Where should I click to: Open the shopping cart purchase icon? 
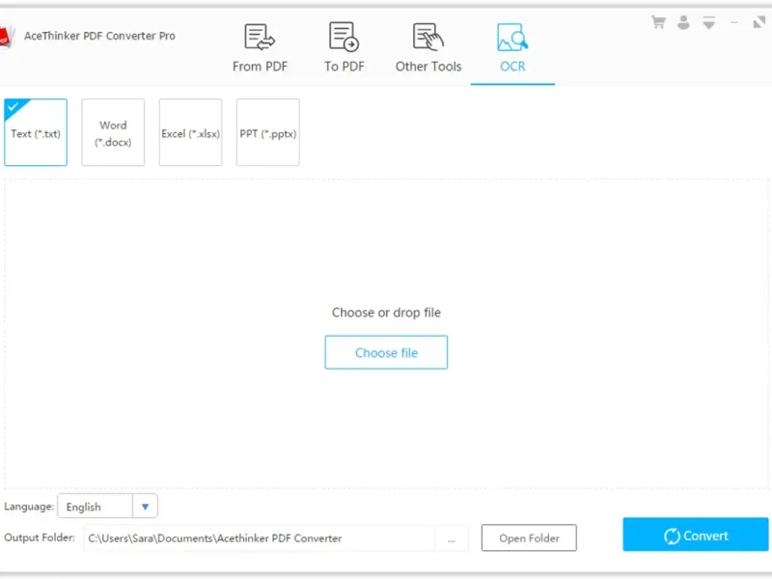658,22
